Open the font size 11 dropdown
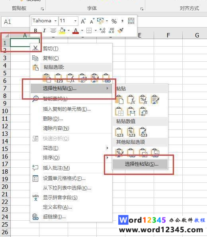Screen dimensions: 207x237 point(75,21)
